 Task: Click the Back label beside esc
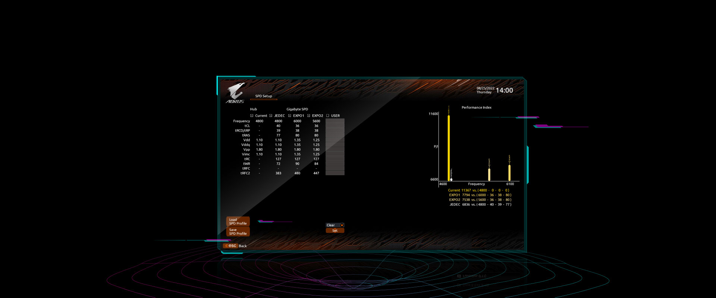click(243, 246)
